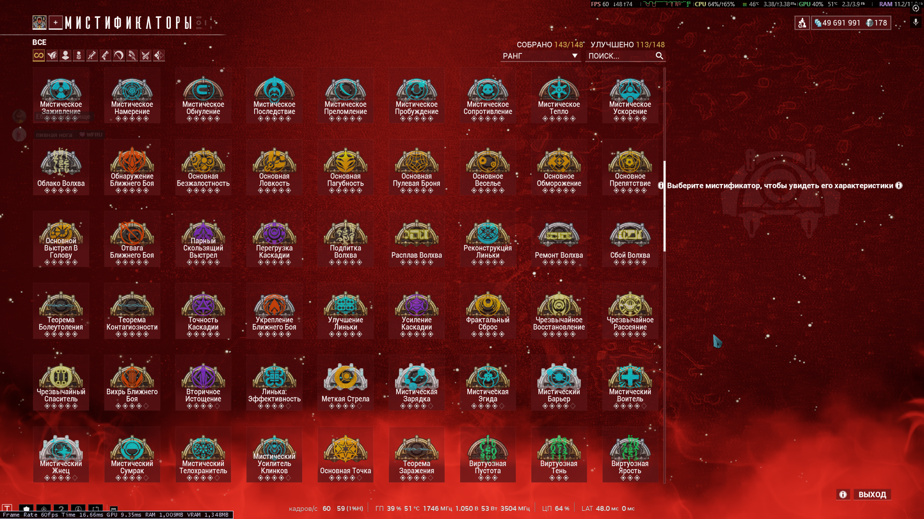Open the credits and platinum balance panel
This screenshot has height=519, width=924.
coord(851,23)
